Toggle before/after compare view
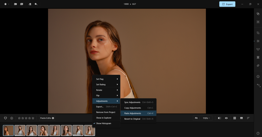 tap(219, 118)
